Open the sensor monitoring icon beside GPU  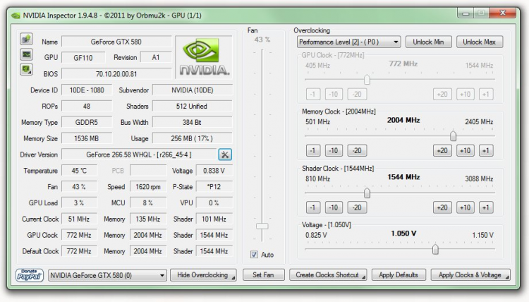click(26, 54)
